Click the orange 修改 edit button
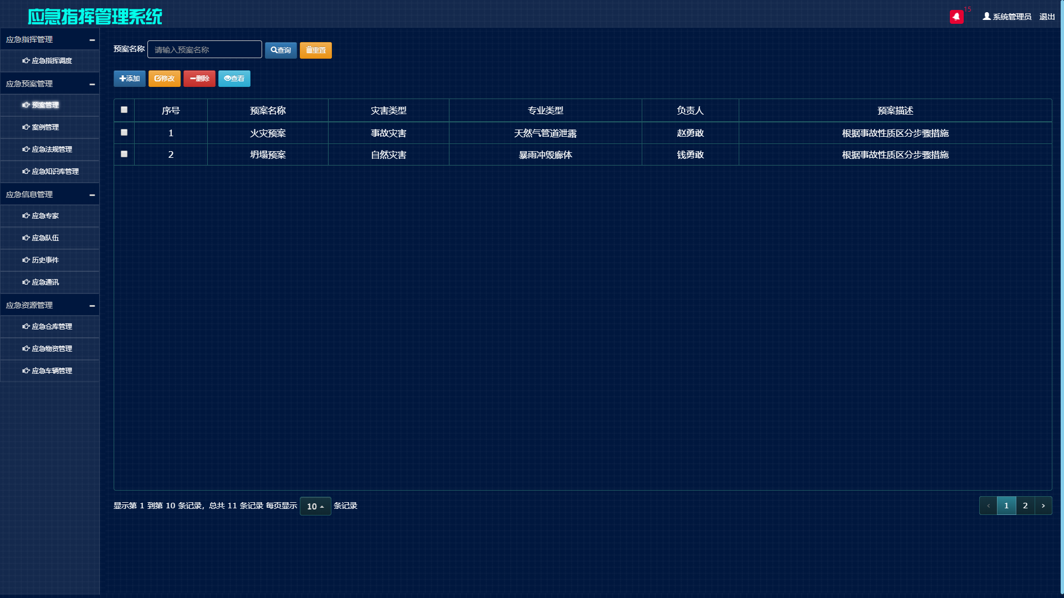Viewport: 1064px width, 598px height. click(x=165, y=79)
